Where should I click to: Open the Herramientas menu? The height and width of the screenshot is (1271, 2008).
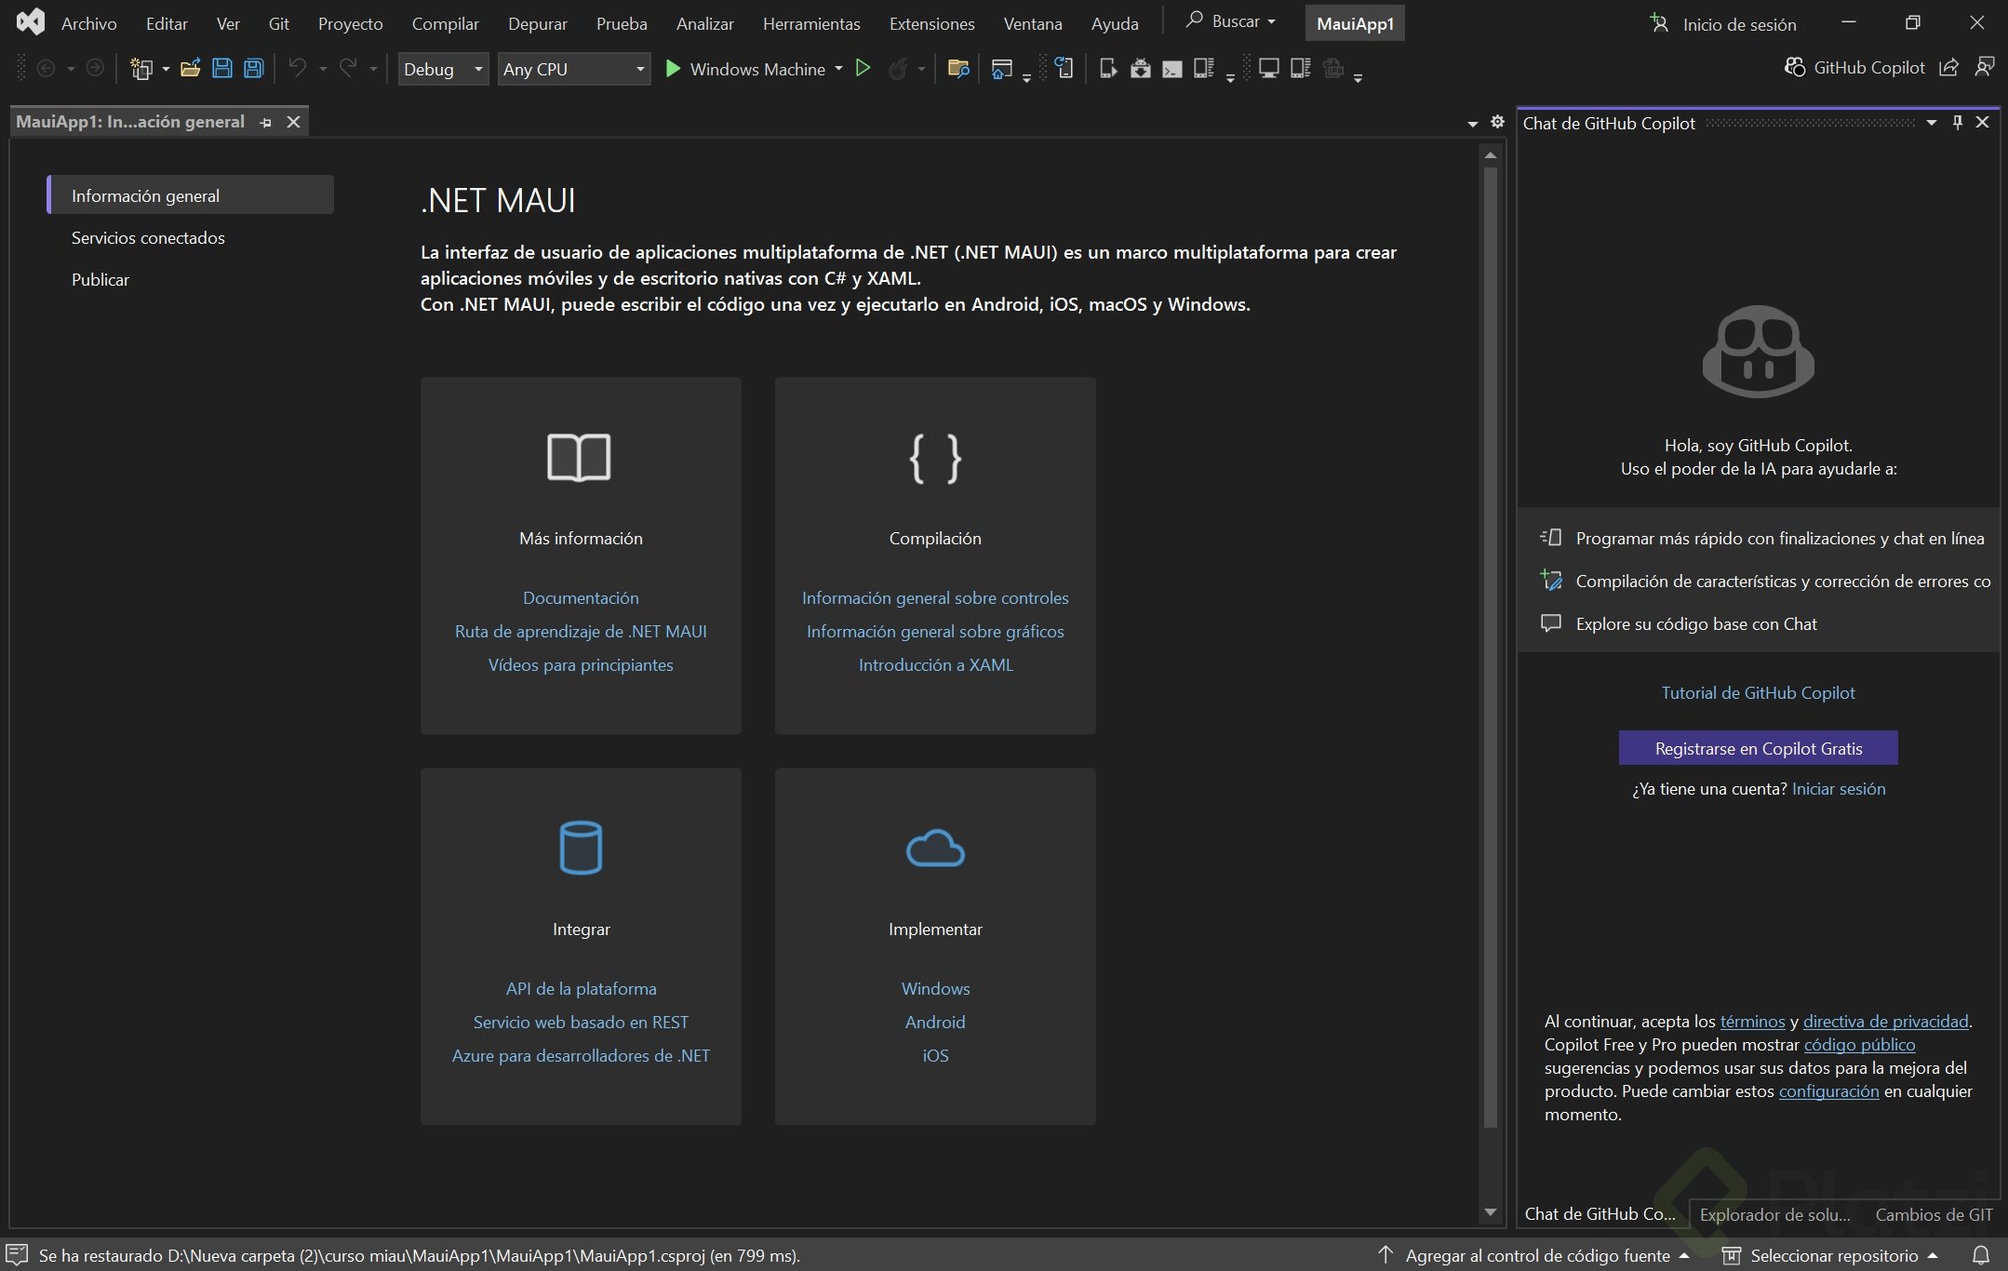(810, 24)
